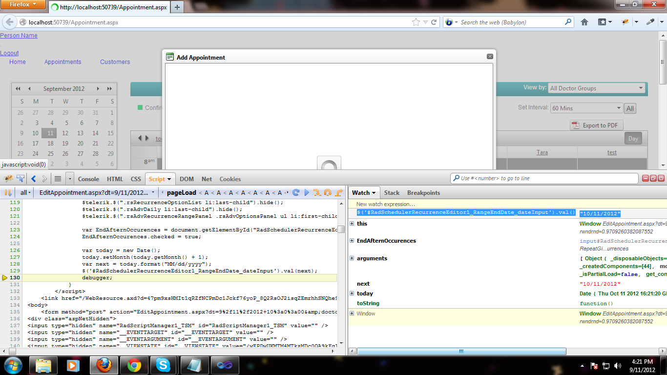Click the Babylon search magnifier icon
Screen dimensions: 667x375
[x=568, y=22]
